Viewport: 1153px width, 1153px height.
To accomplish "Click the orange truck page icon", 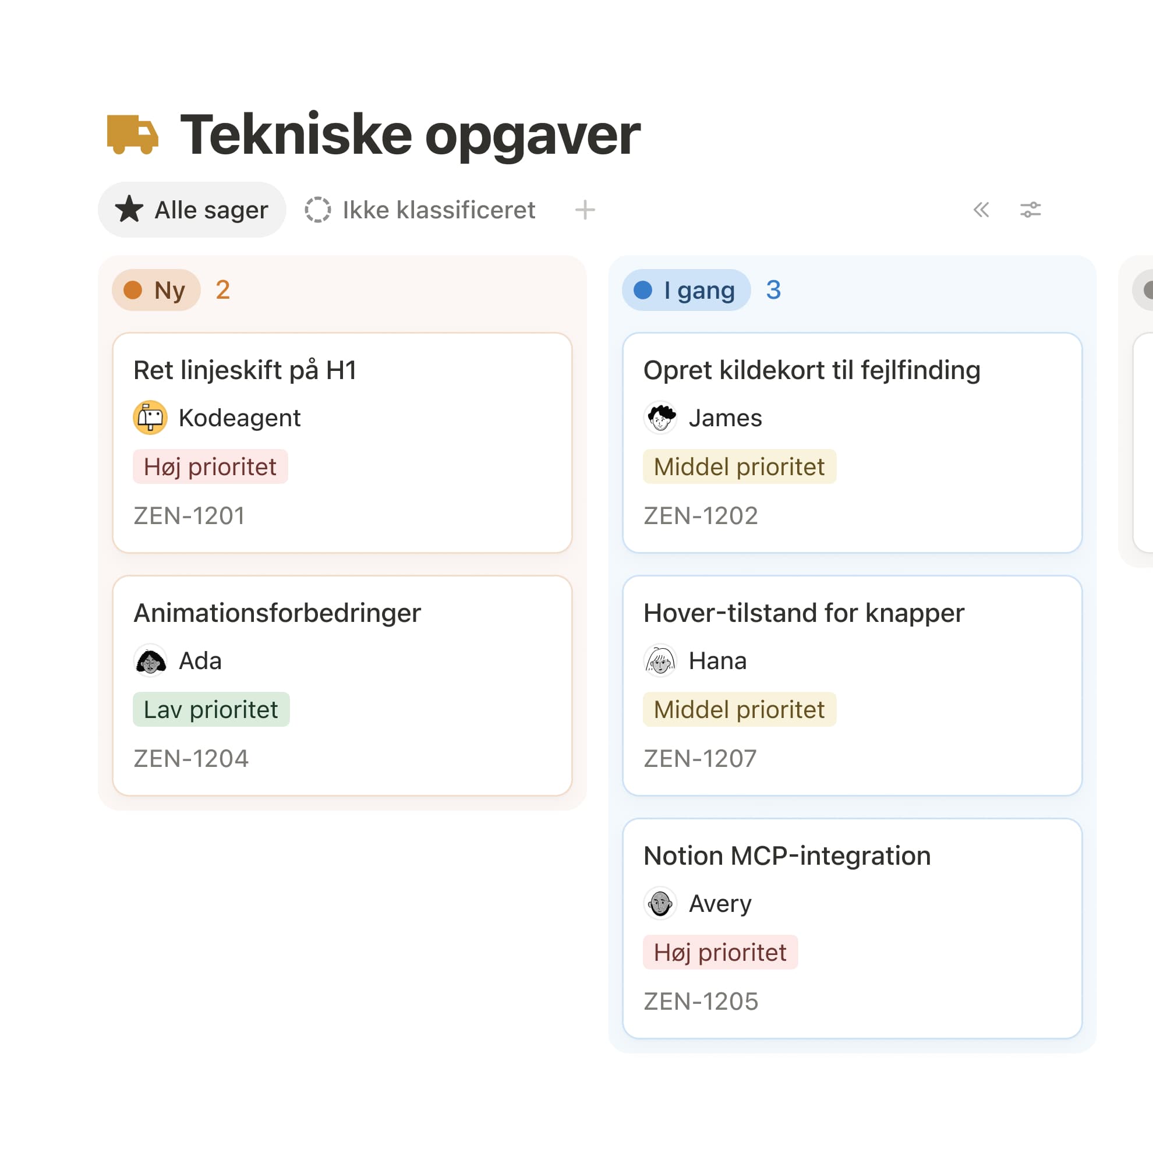I will (133, 135).
